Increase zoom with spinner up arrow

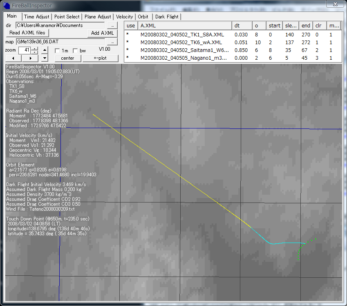(x=35, y=48)
